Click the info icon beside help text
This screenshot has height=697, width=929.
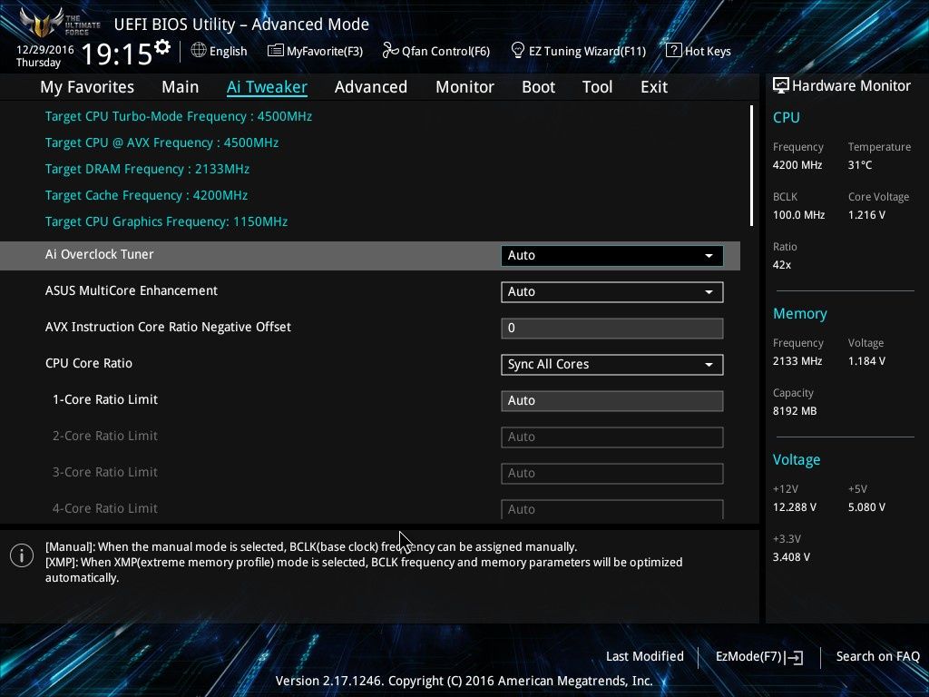tap(22, 555)
